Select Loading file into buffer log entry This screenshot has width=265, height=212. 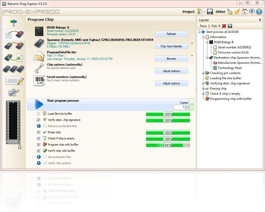click(x=226, y=78)
